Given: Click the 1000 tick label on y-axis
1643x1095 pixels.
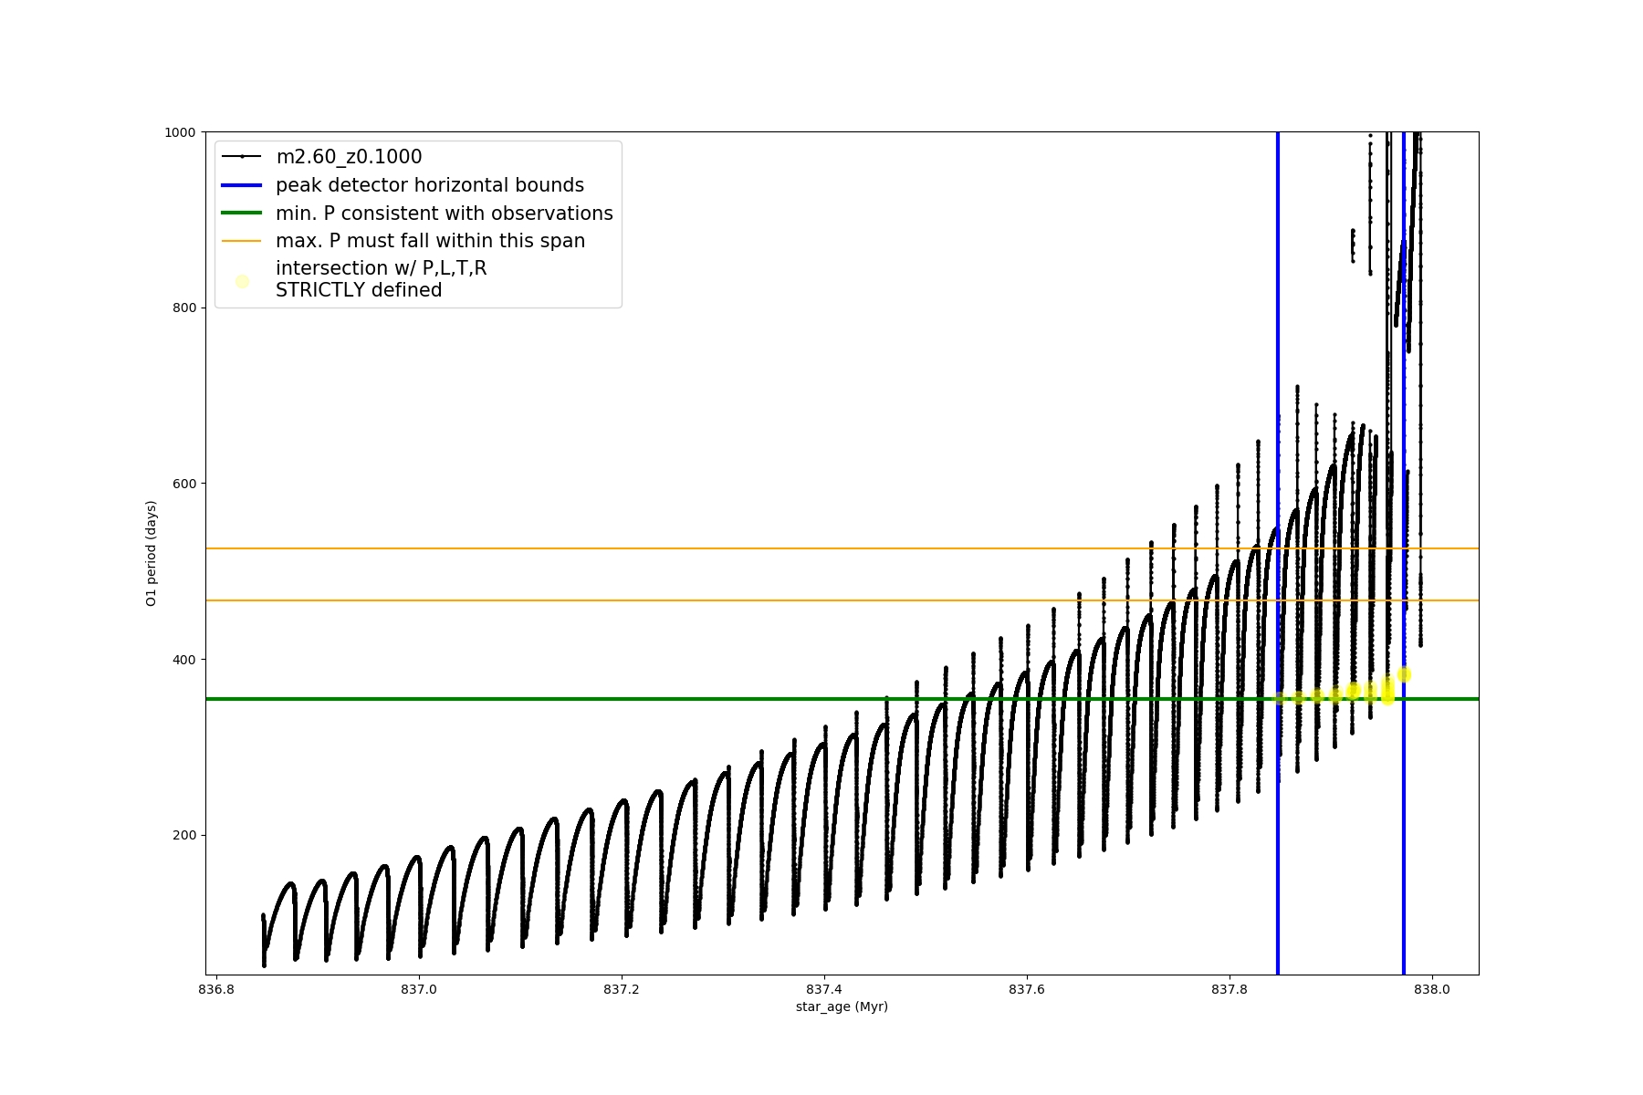Looking at the screenshot, I should (180, 132).
